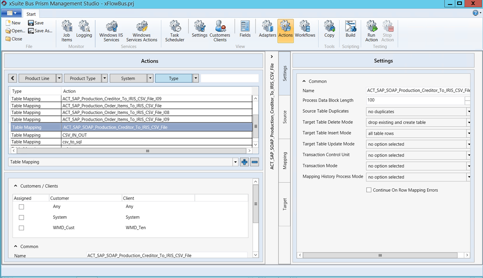Collapse the Customers / Clients section
The height and width of the screenshot is (278, 483).
pyautogui.click(x=16, y=186)
